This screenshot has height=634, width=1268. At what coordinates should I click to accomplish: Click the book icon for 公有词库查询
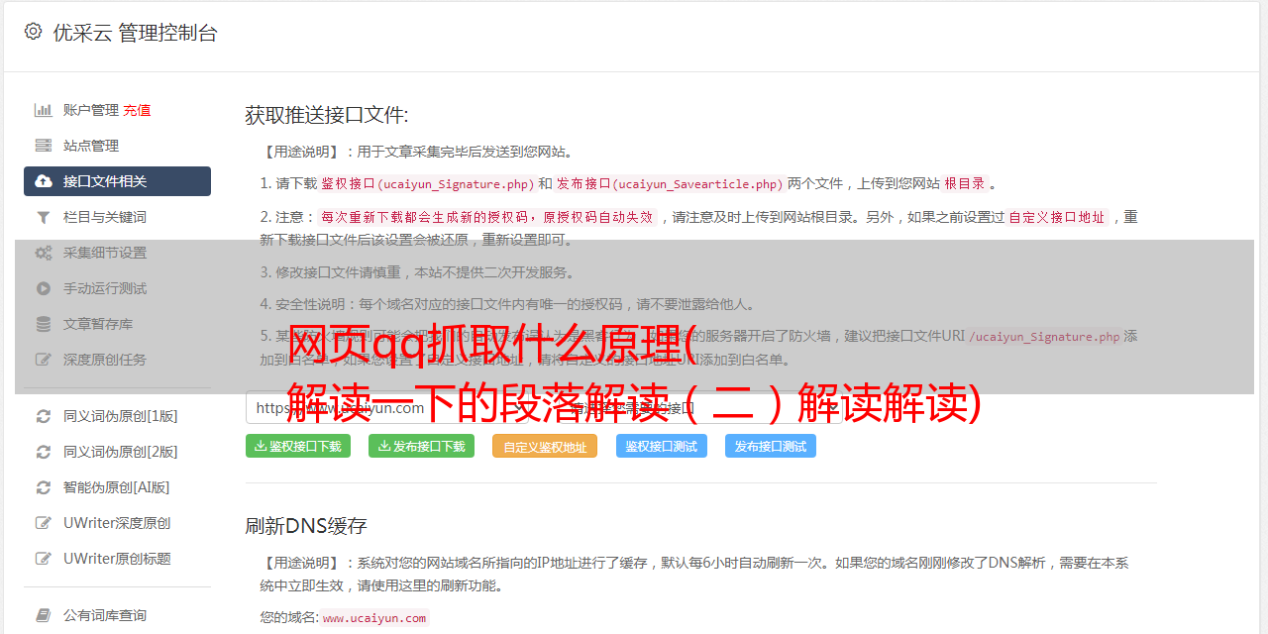pos(44,615)
